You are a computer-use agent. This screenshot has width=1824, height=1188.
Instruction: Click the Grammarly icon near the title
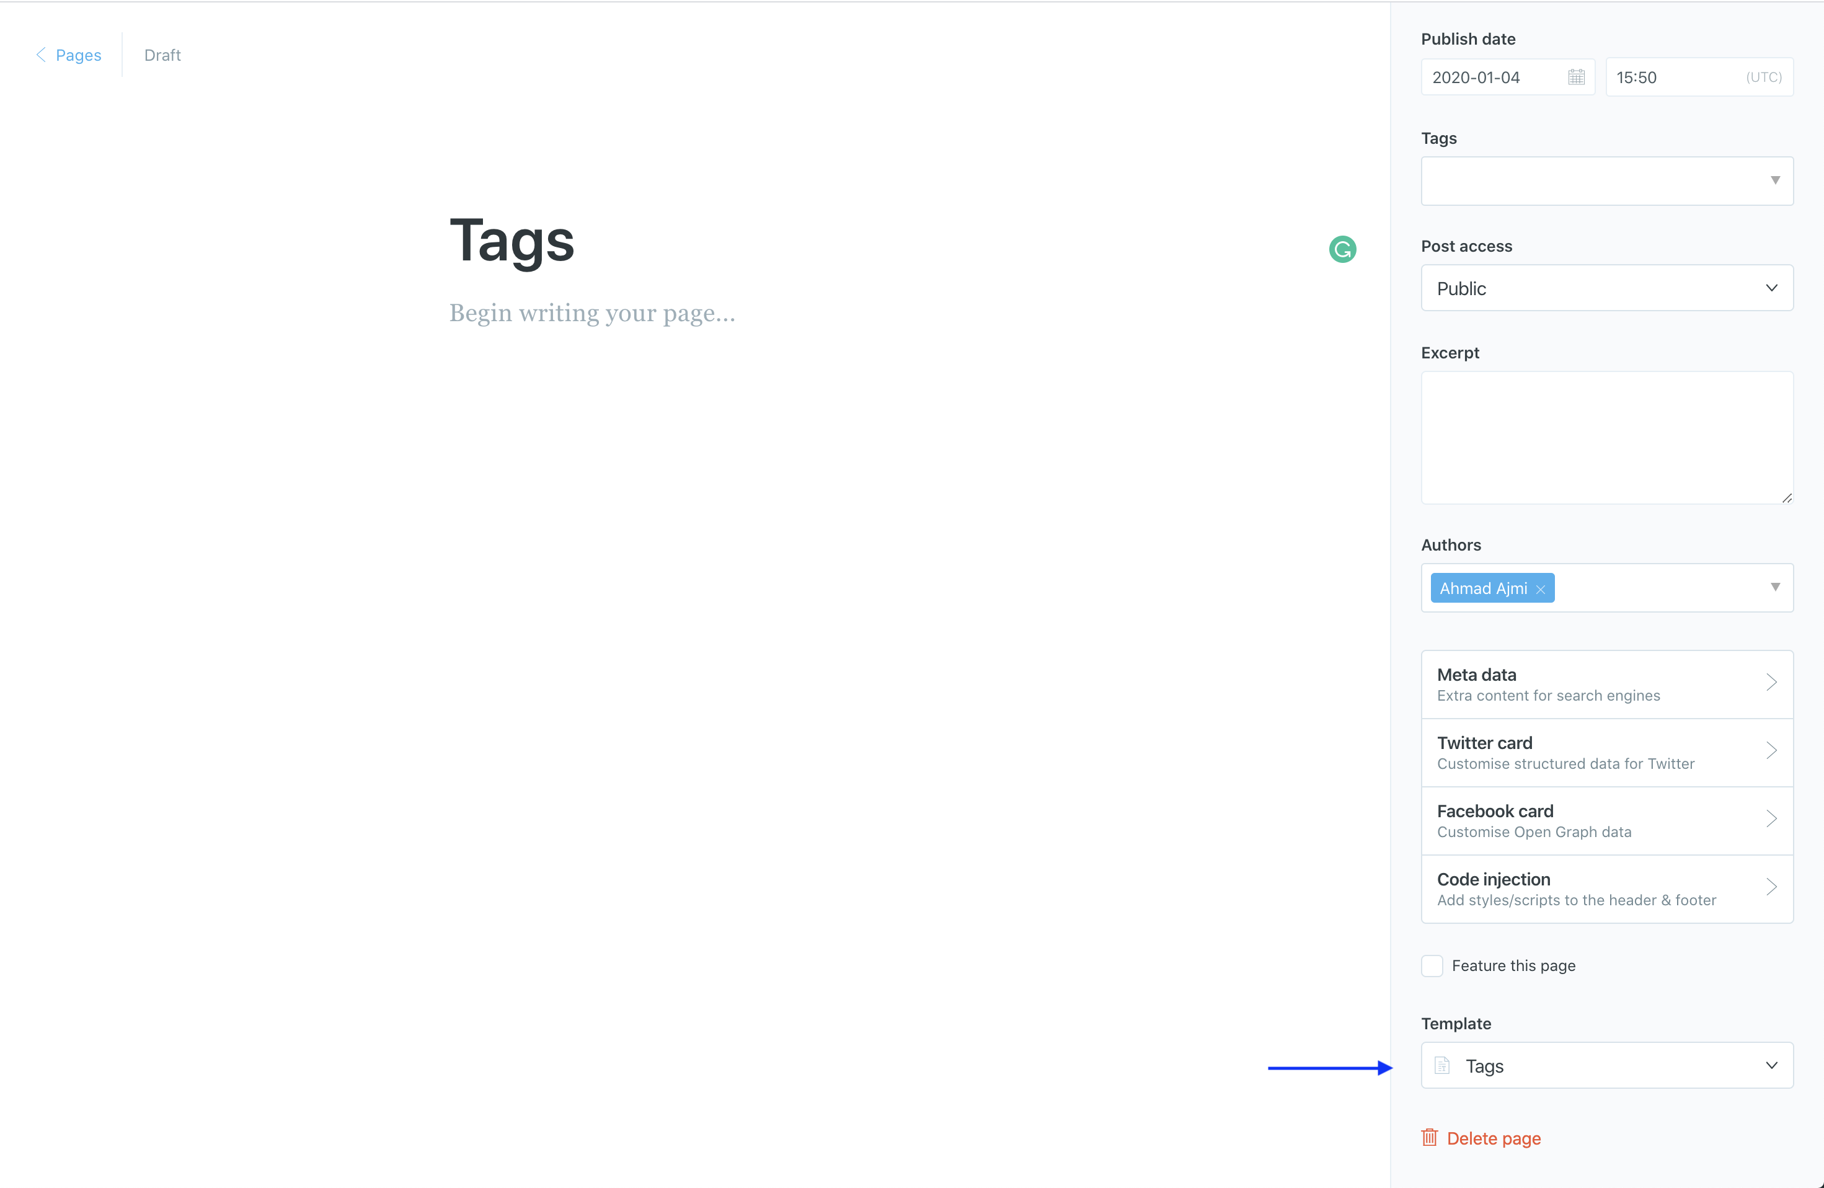point(1342,249)
